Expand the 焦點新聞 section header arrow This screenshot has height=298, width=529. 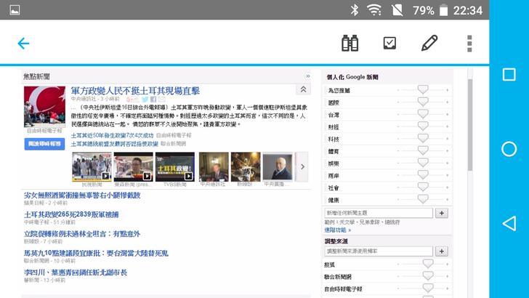click(308, 76)
